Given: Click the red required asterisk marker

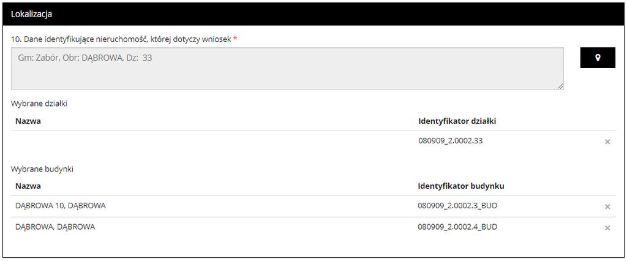Looking at the screenshot, I should click(x=235, y=39).
